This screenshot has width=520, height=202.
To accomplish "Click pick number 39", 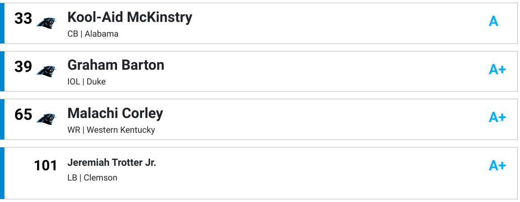I will pyautogui.click(x=23, y=67).
